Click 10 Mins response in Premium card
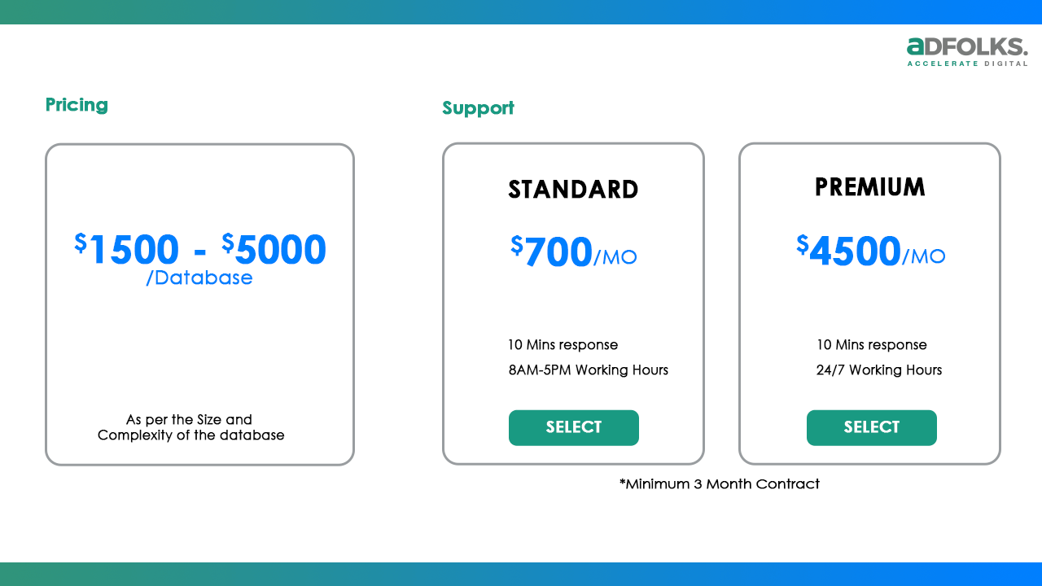Screen dimensions: 1042x586 (871, 345)
